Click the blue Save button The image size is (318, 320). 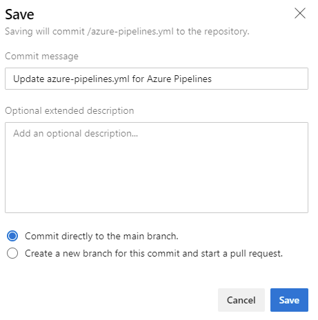click(289, 300)
